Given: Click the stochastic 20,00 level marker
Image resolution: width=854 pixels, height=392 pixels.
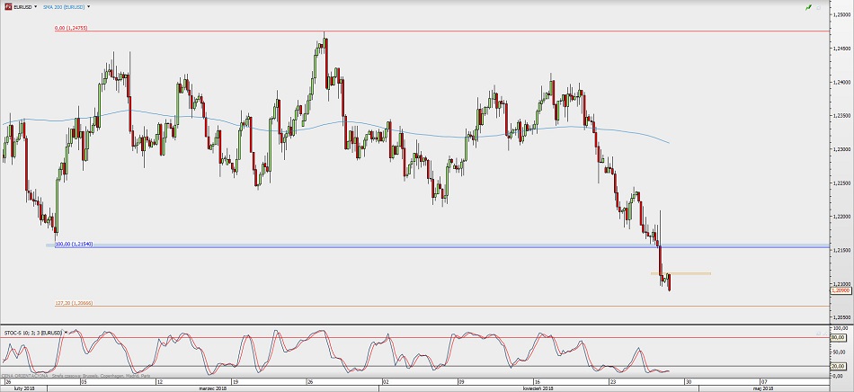Looking at the screenshot, I should [x=840, y=366].
